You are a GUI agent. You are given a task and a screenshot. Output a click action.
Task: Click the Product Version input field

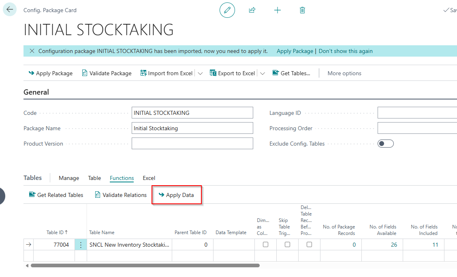pyautogui.click(x=192, y=144)
